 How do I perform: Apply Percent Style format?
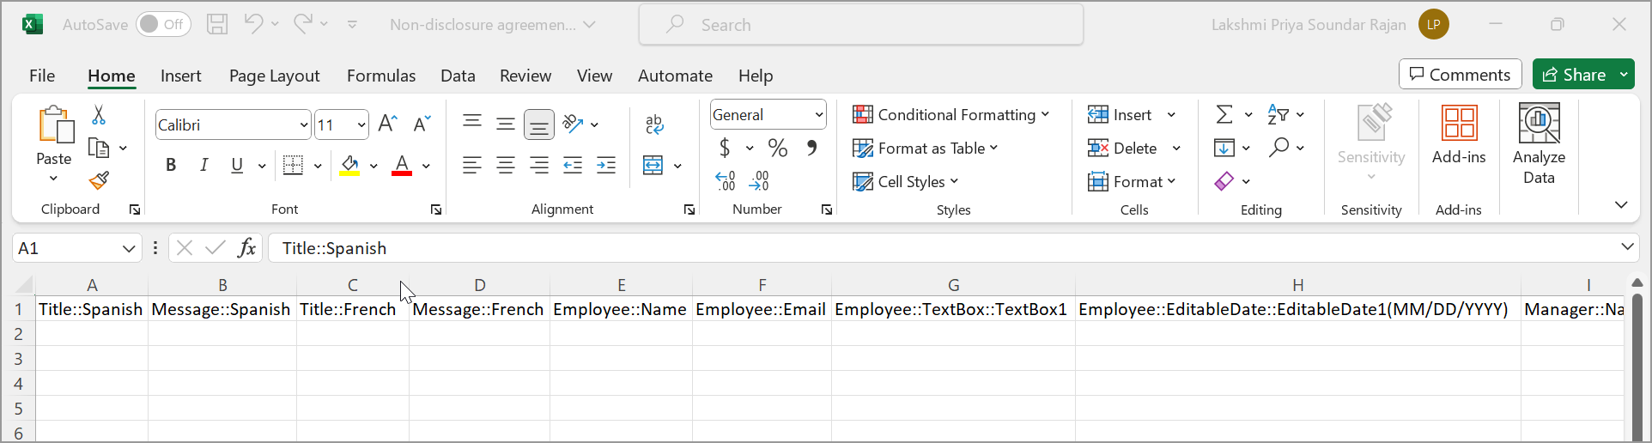tap(778, 149)
